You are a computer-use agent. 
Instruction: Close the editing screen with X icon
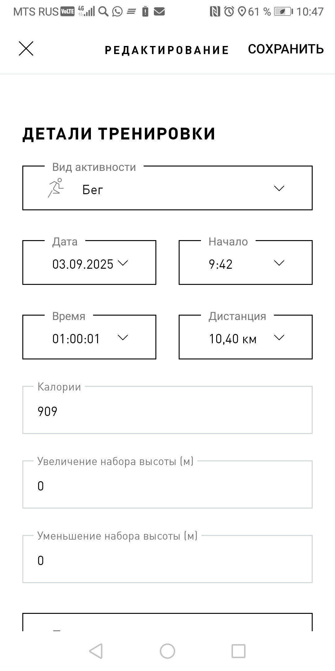point(26,48)
